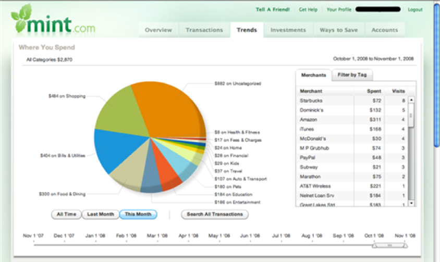440x262 pixels.
Task: Select the Amazon merchant row
Action: (x=352, y=119)
